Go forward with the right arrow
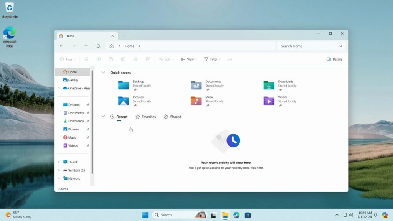 tap(74, 46)
